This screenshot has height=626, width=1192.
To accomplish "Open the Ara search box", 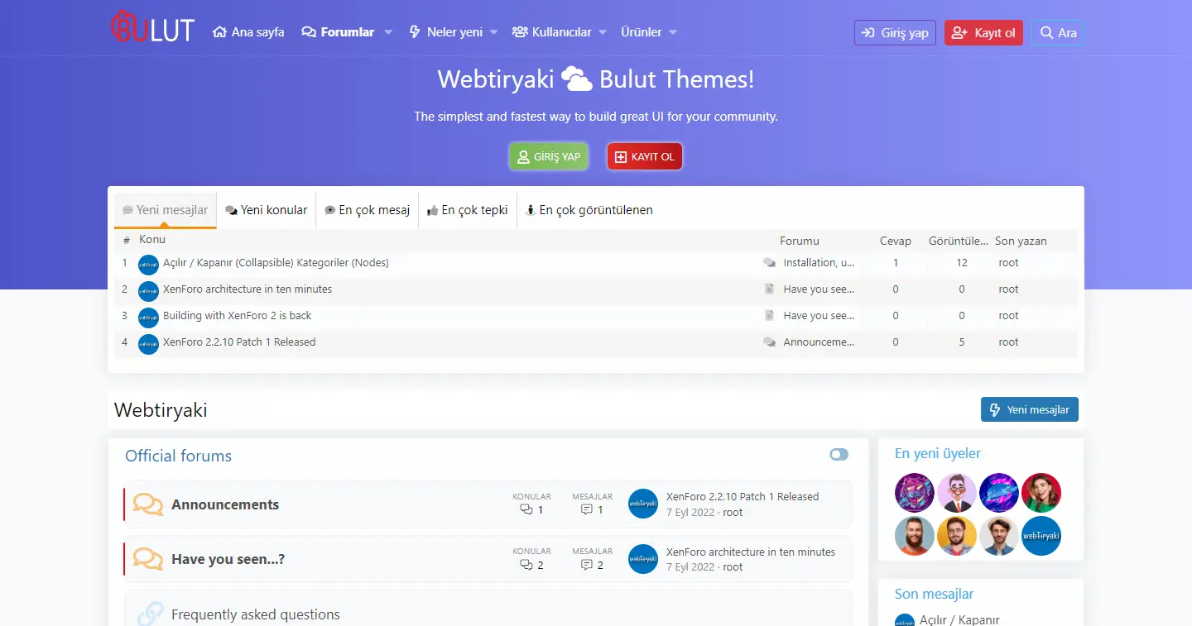I will pyautogui.click(x=1057, y=33).
